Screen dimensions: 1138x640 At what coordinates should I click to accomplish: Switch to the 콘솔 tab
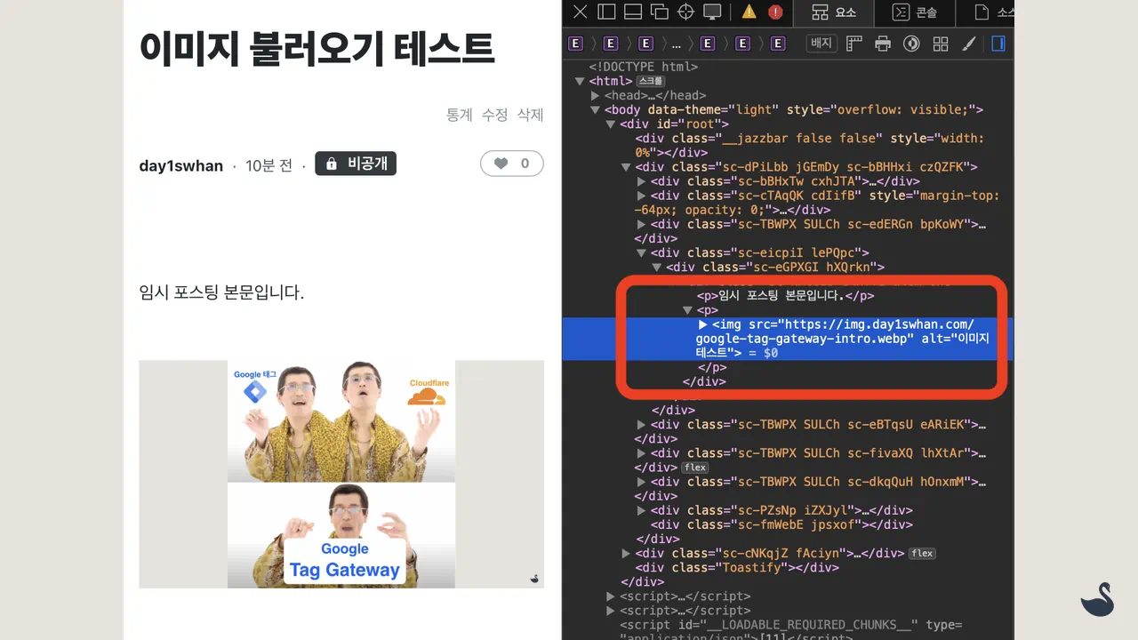coord(914,12)
